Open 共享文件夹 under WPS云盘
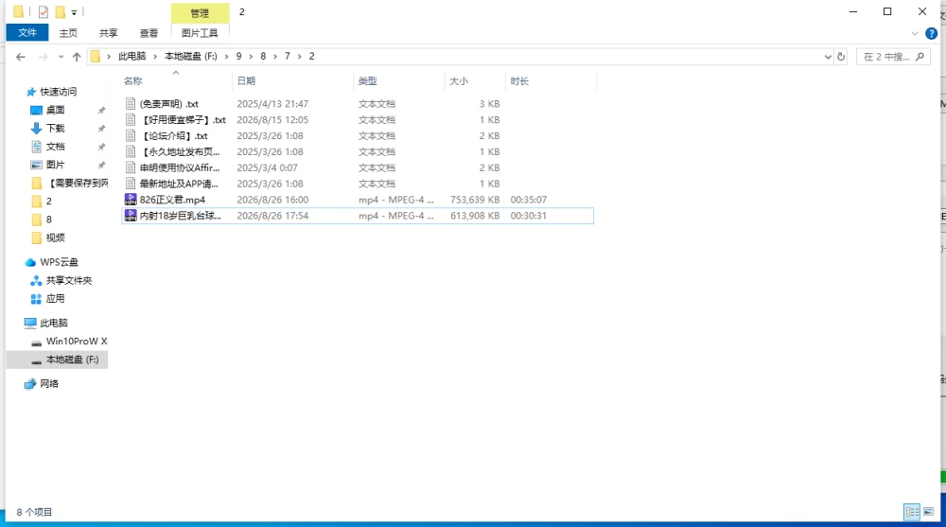946x527 pixels. [69, 280]
